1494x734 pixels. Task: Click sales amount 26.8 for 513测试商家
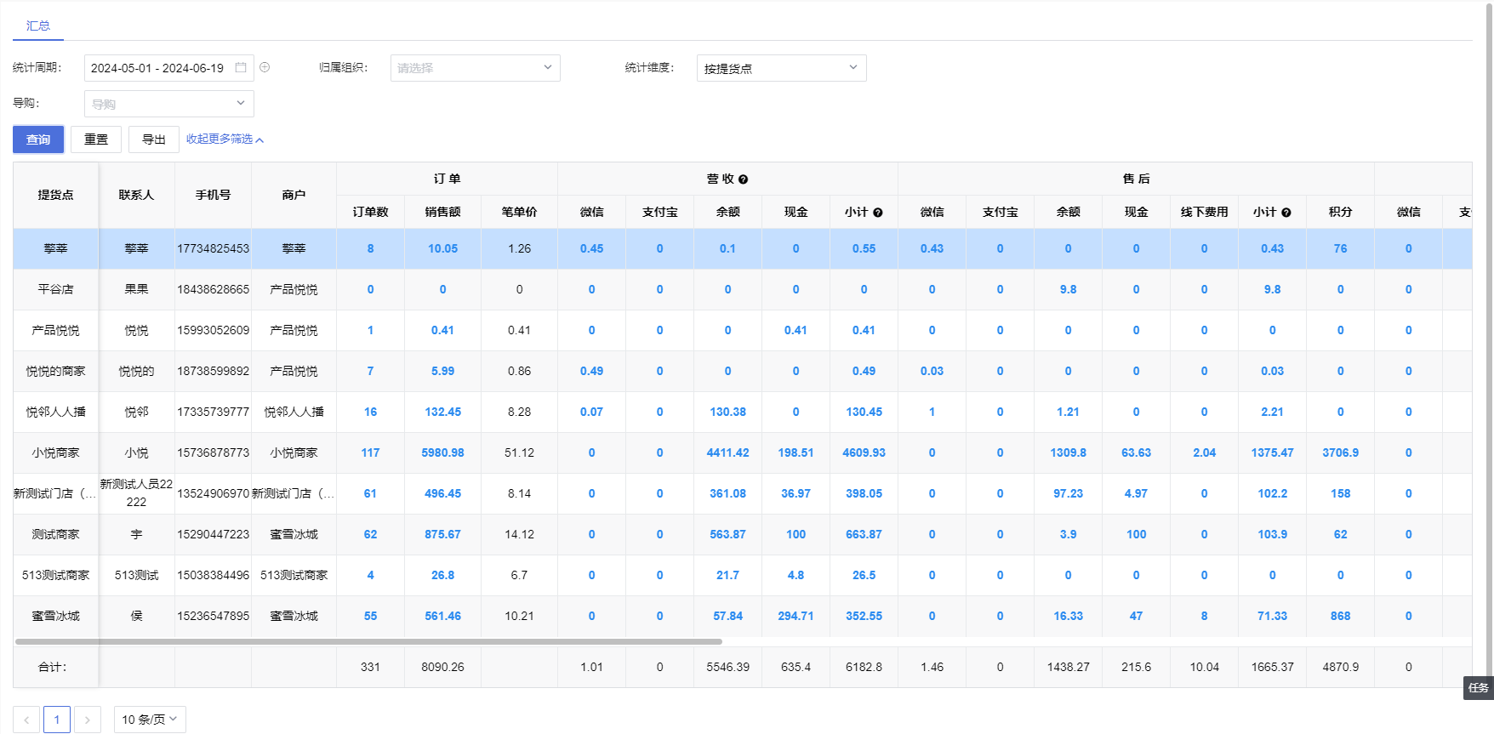442,575
